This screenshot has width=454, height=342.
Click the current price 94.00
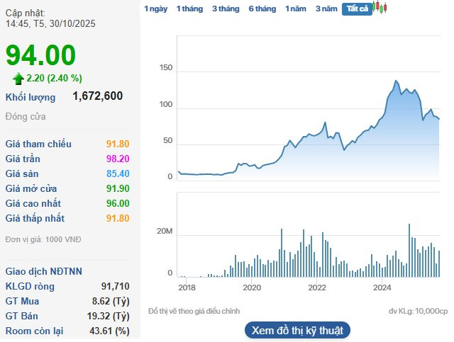point(40,55)
